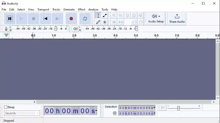220x123 pixels.
Task: Open the View menu
Action: 31,9
